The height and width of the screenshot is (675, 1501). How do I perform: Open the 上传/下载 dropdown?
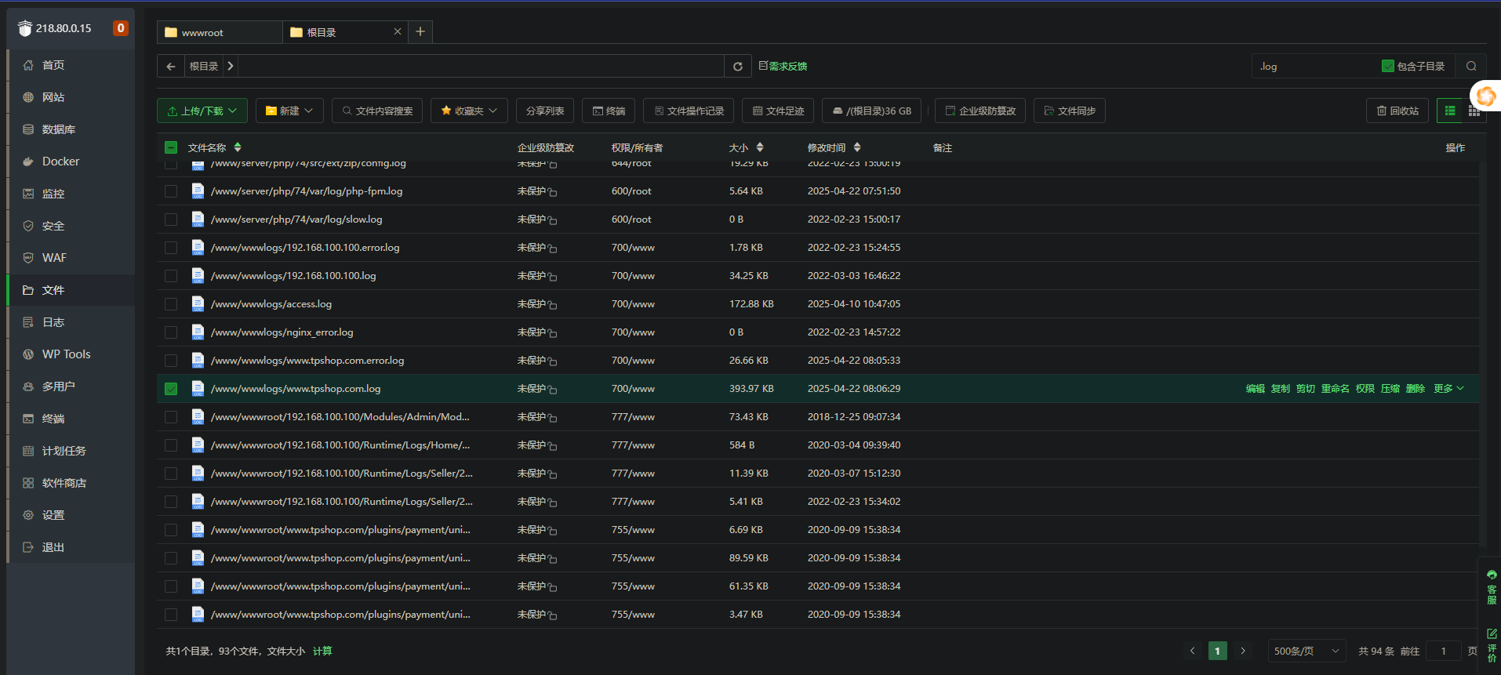point(202,111)
